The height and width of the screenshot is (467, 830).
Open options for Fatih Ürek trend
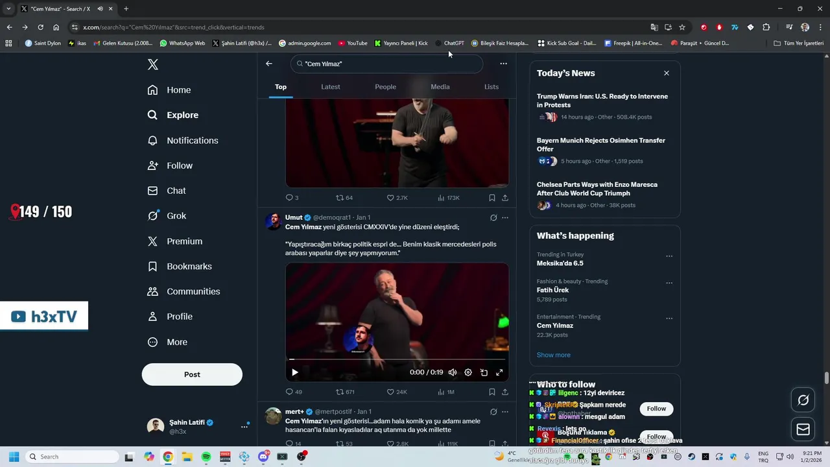pyautogui.click(x=669, y=283)
